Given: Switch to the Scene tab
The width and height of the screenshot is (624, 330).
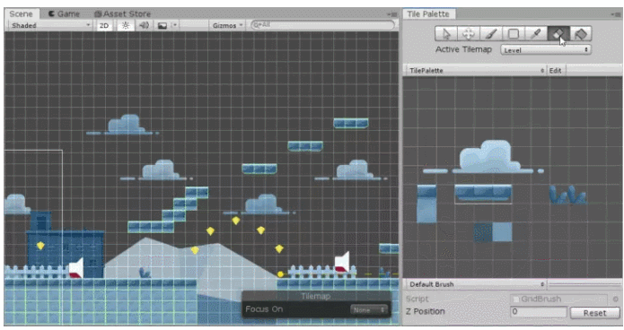Looking at the screenshot, I should pyautogui.click(x=21, y=14).
